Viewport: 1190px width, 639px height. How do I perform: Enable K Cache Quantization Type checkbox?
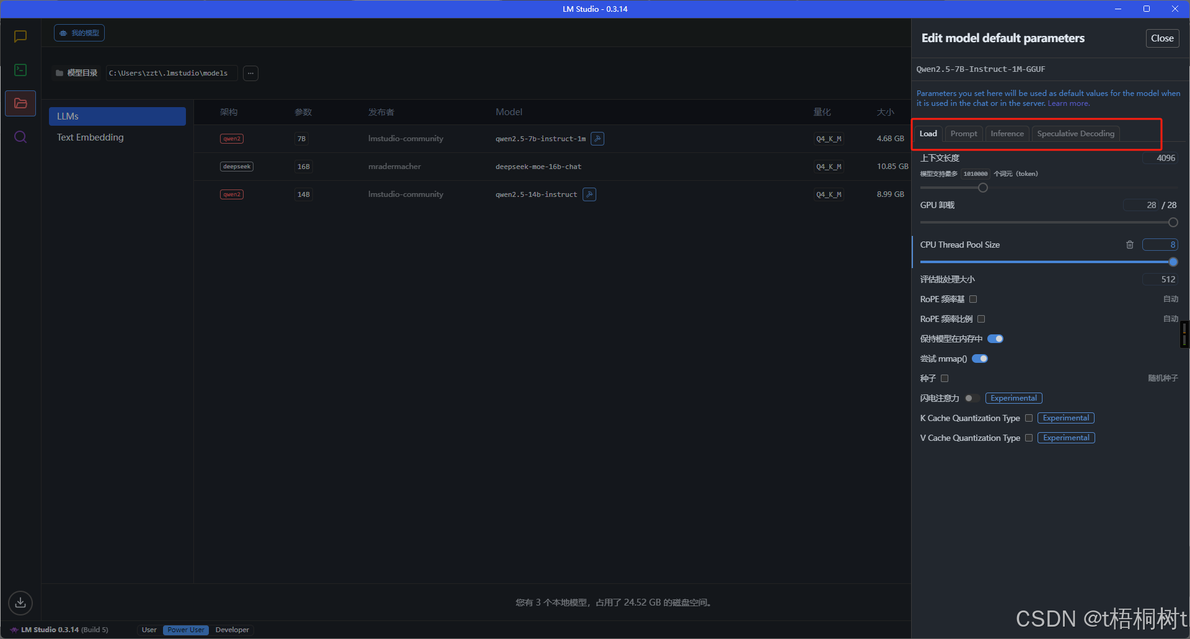click(1029, 418)
